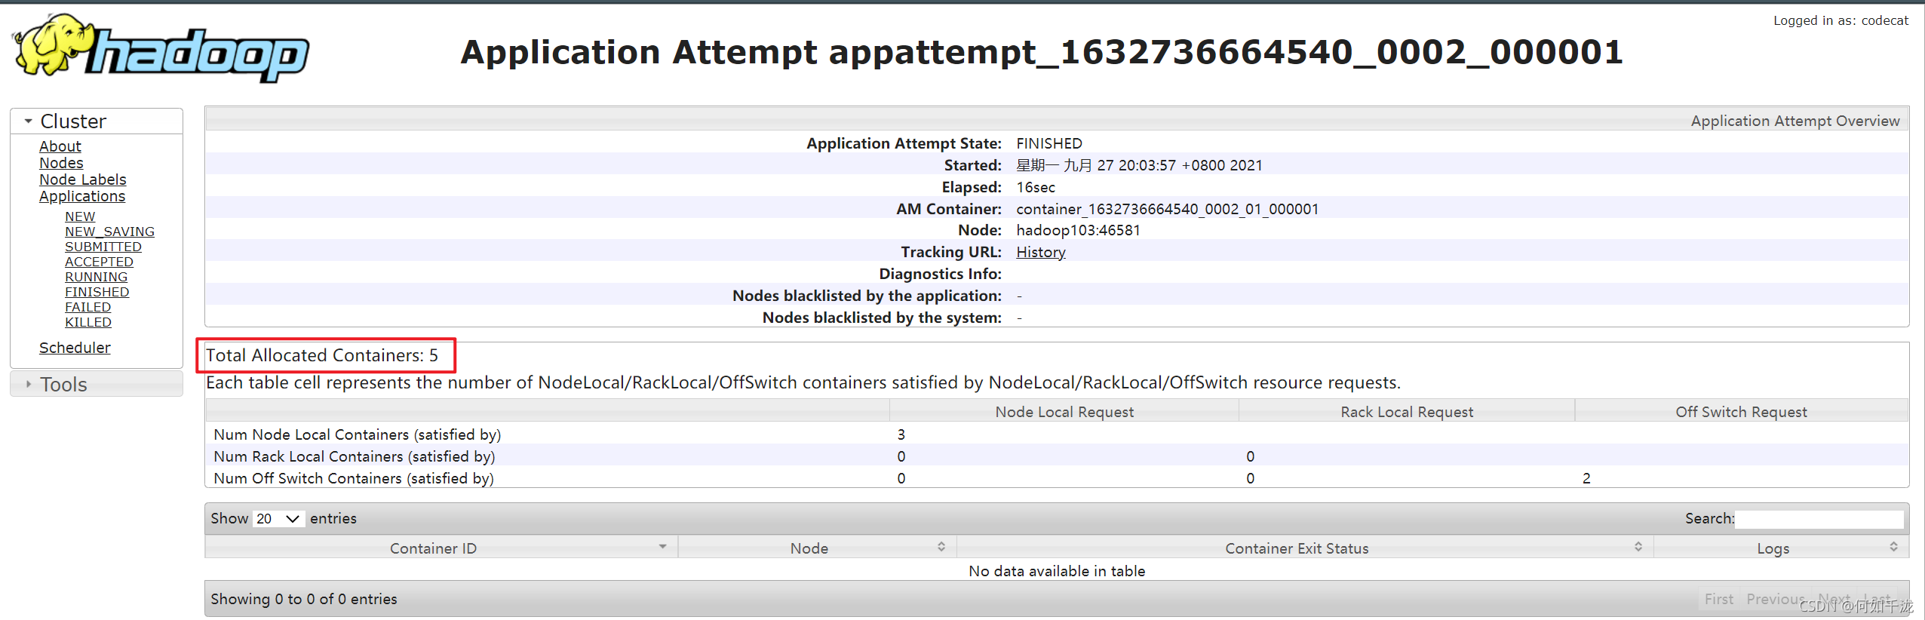
Task: Open the Nodes link in sidebar
Action: [61, 163]
